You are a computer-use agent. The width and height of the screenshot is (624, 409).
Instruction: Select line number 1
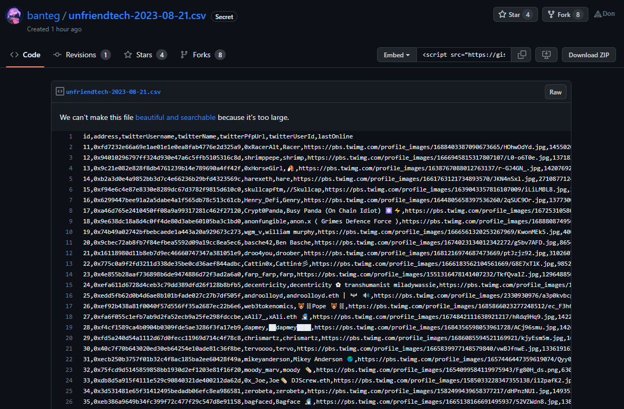(71, 136)
